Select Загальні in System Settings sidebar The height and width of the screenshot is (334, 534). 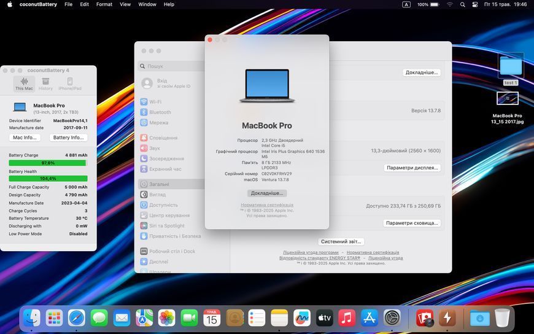coord(172,184)
